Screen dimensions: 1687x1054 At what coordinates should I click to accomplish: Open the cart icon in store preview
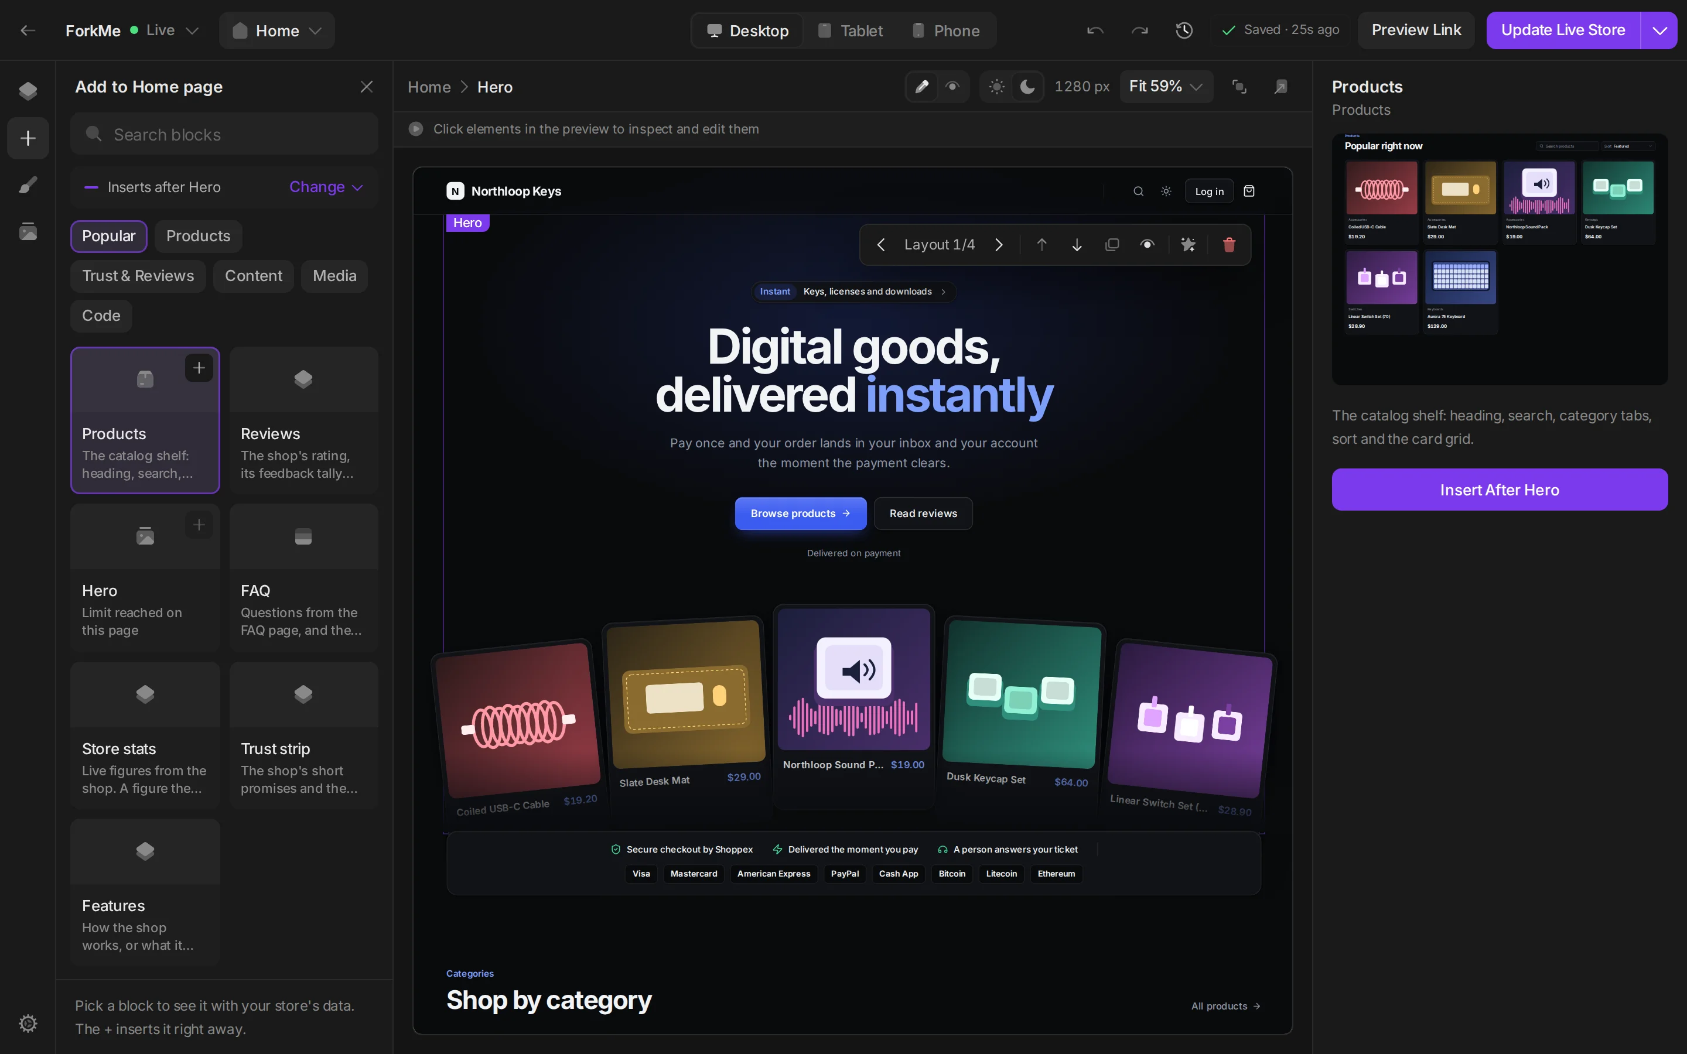point(1248,191)
